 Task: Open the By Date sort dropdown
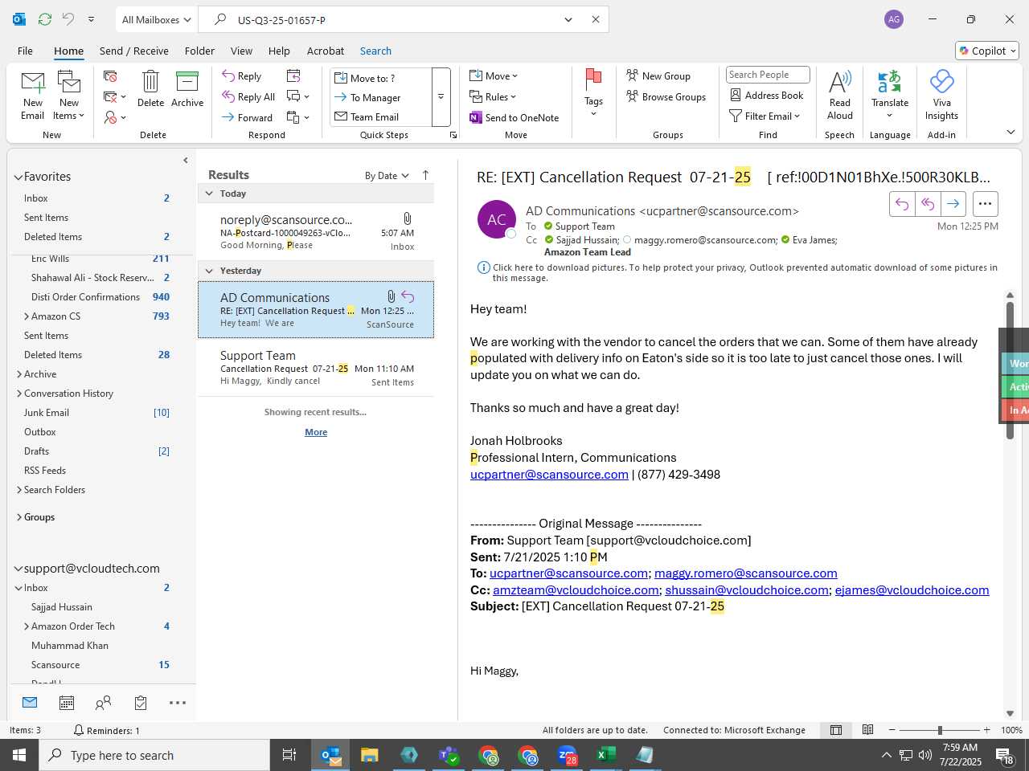(387, 176)
